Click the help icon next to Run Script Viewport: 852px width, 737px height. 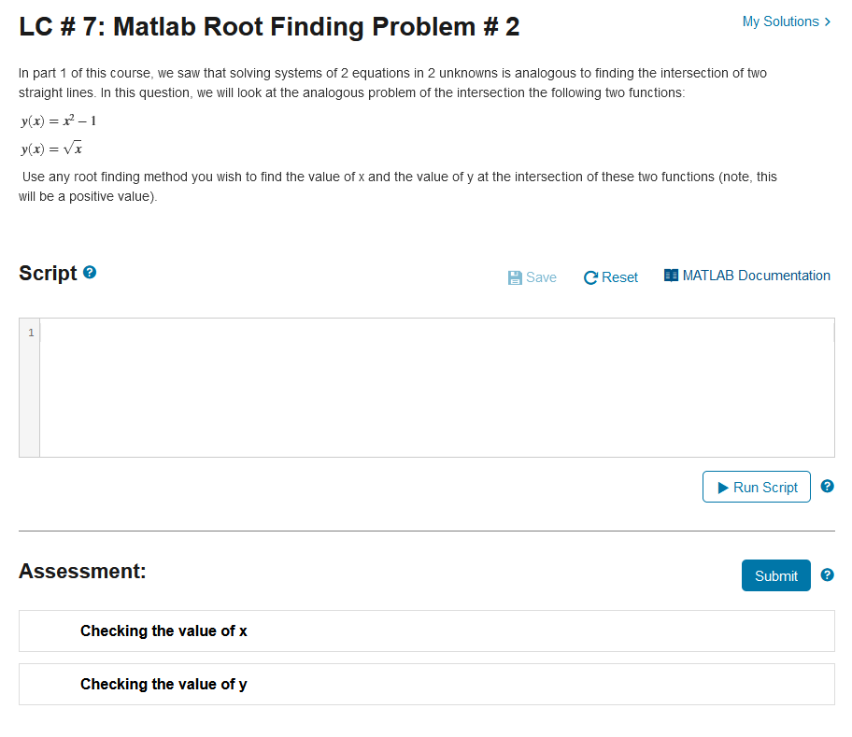click(827, 486)
